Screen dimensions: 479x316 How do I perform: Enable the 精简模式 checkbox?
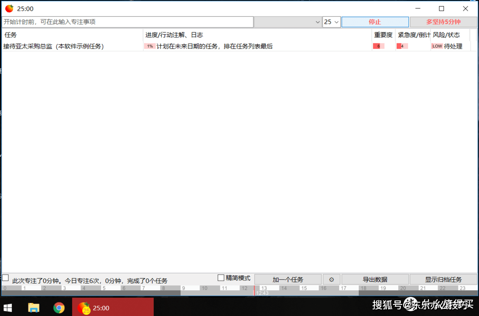coord(221,278)
